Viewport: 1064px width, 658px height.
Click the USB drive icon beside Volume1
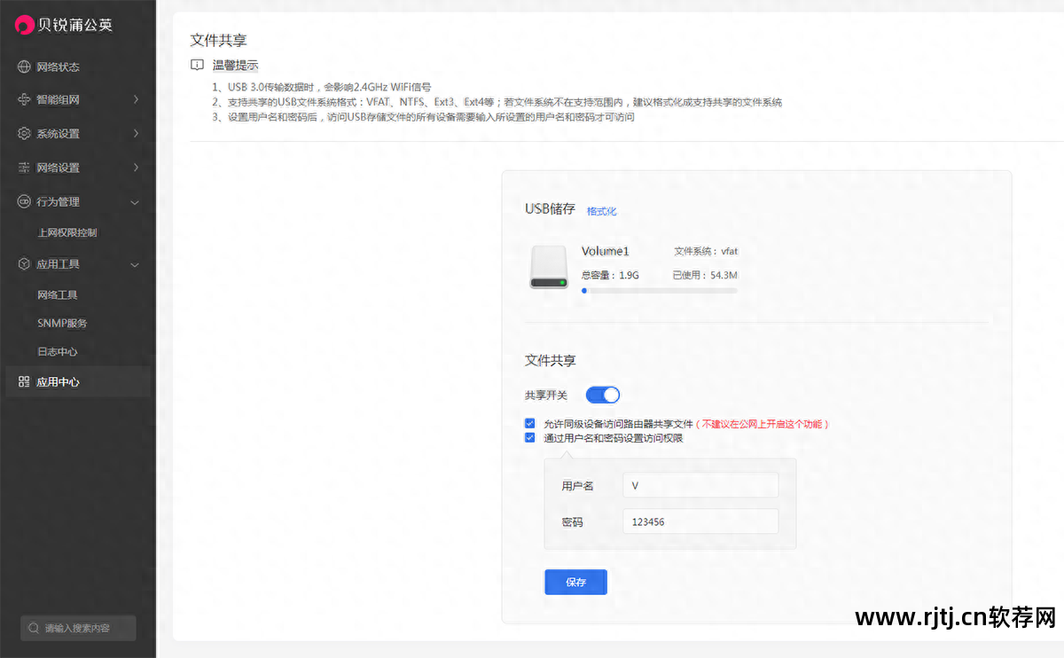point(548,267)
